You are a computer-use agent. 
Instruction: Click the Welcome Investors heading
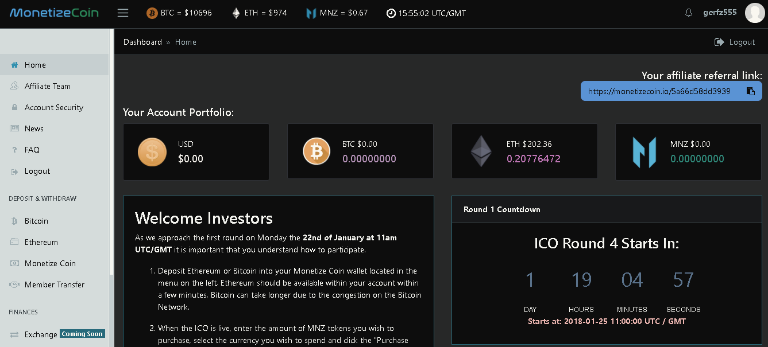(x=204, y=218)
